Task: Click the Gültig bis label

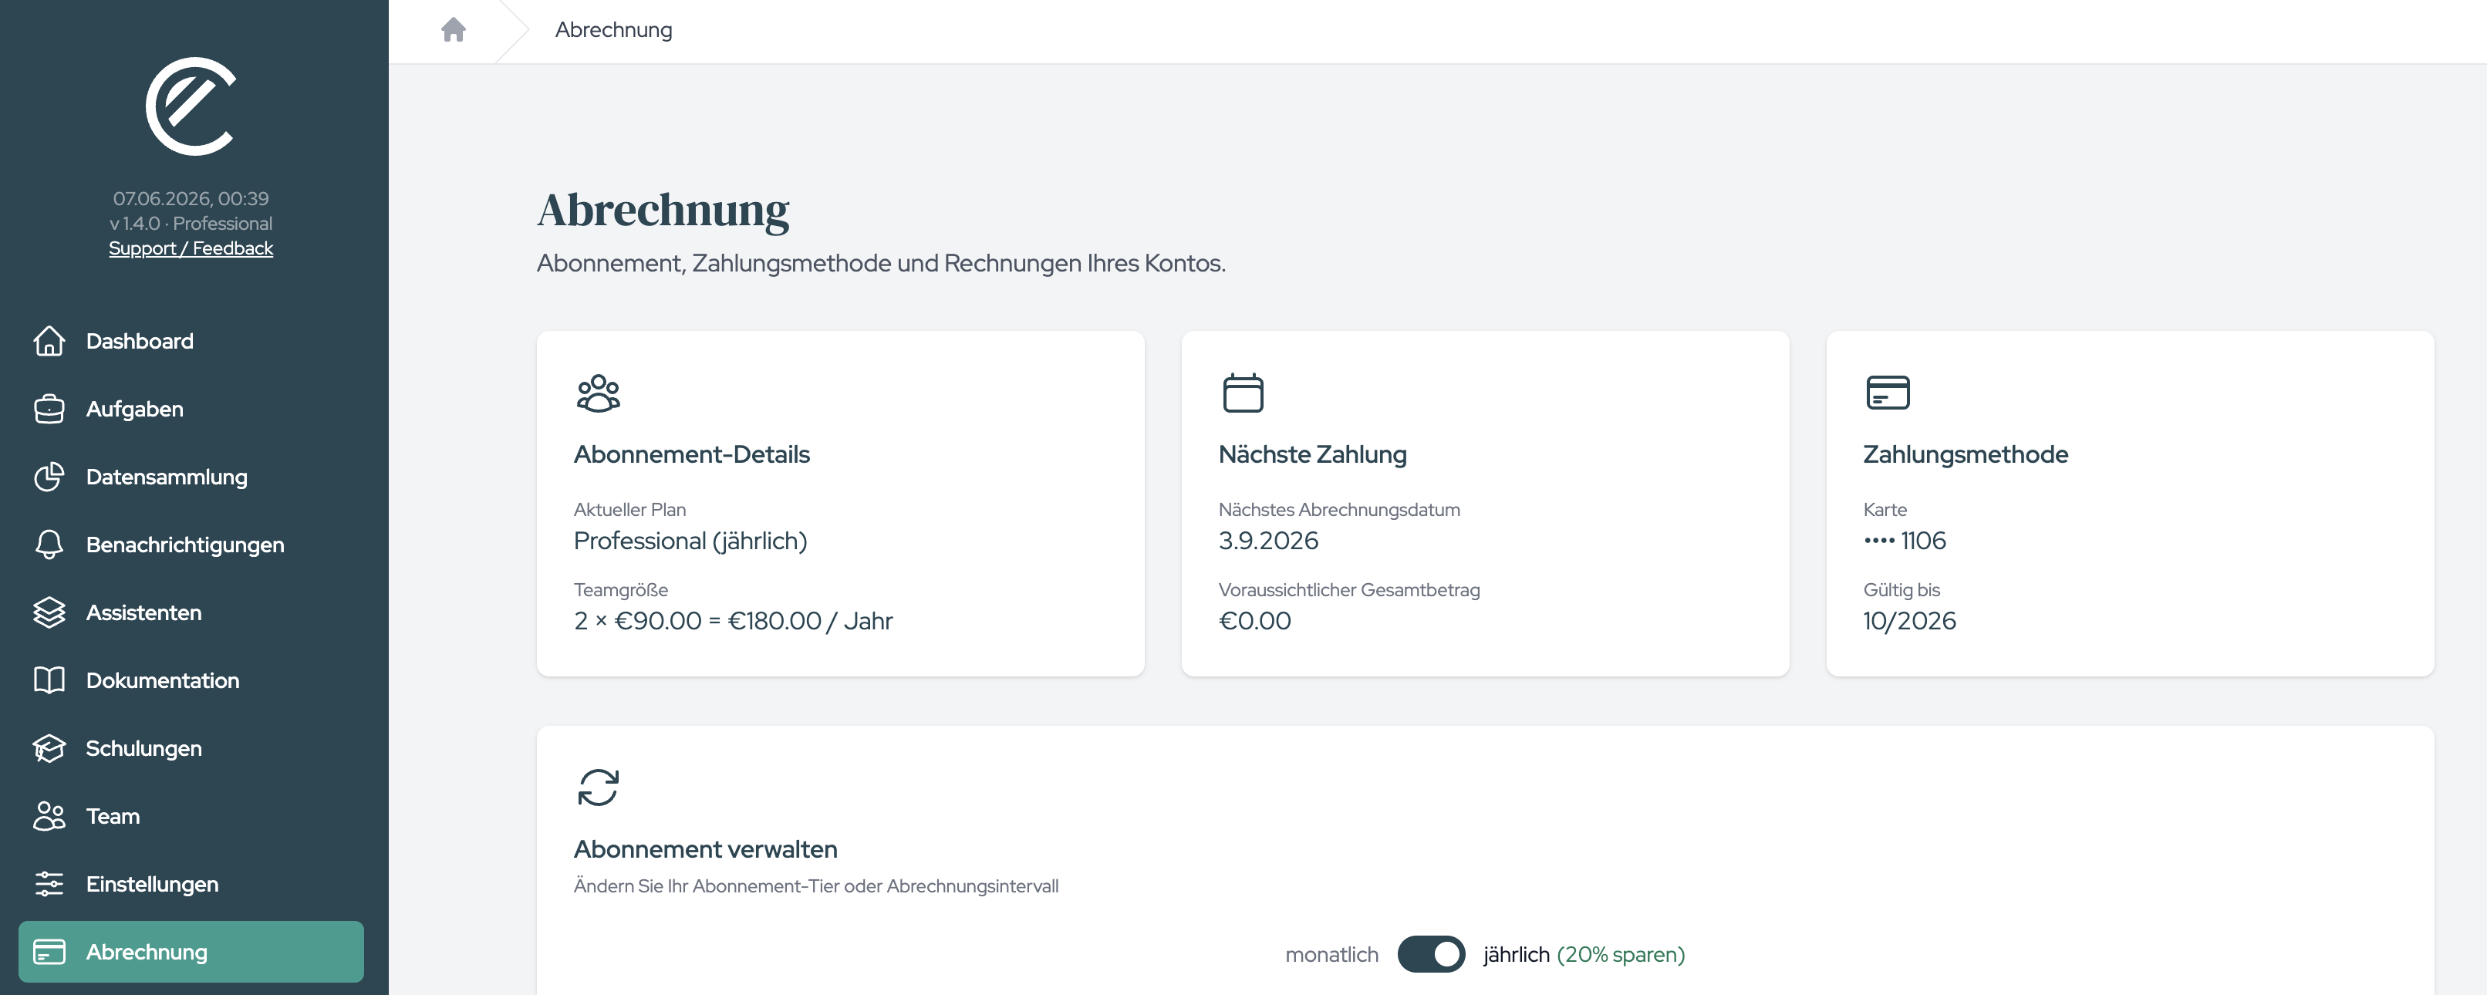Action: [x=1901, y=589]
